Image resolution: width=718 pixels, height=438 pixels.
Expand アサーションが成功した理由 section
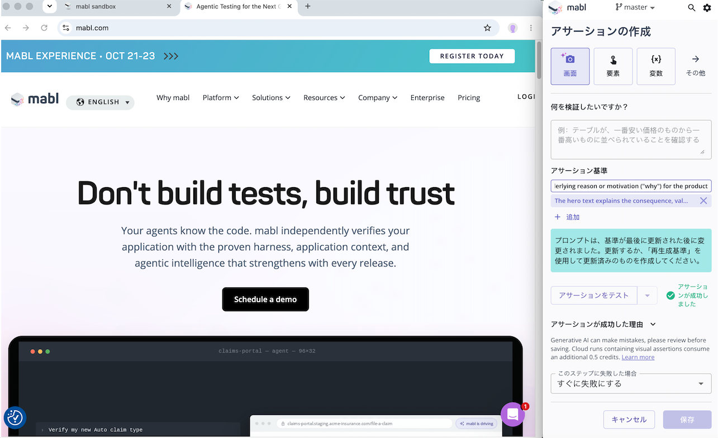[x=603, y=324]
